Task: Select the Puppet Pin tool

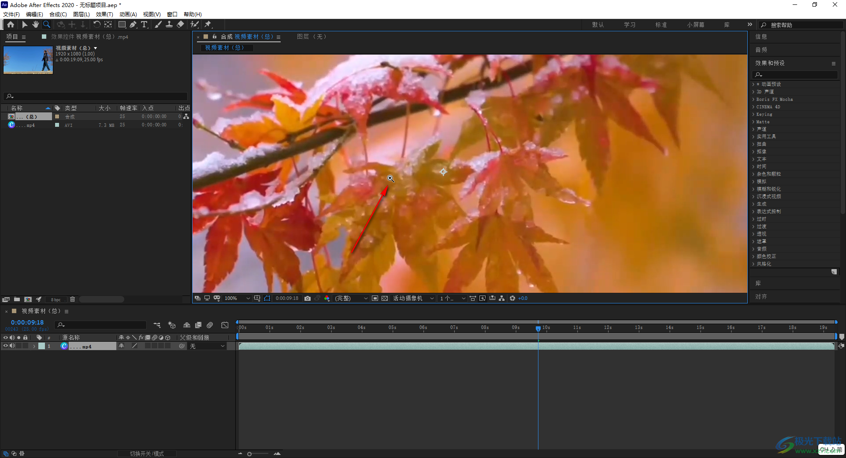Action: tap(208, 25)
